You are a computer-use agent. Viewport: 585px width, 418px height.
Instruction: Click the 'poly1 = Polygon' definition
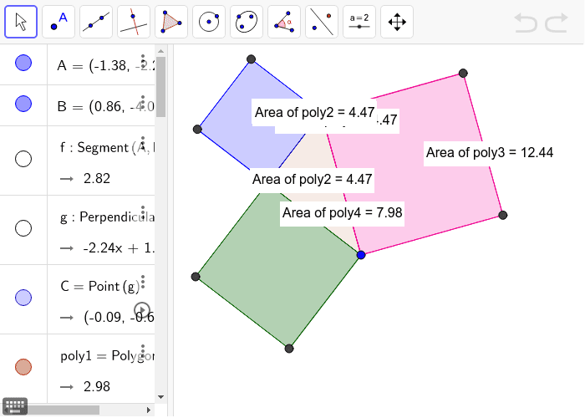pos(107,355)
